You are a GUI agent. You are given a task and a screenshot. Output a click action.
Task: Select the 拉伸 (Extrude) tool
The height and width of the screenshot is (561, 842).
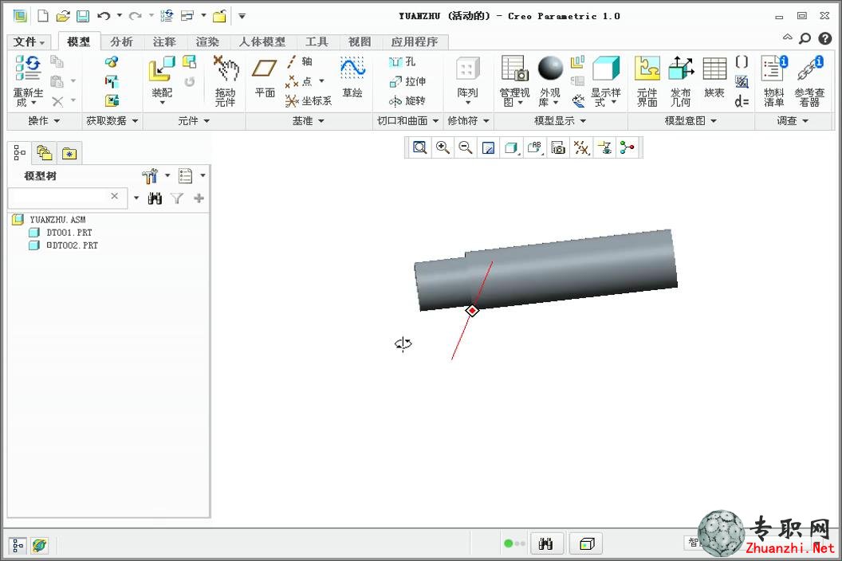407,81
